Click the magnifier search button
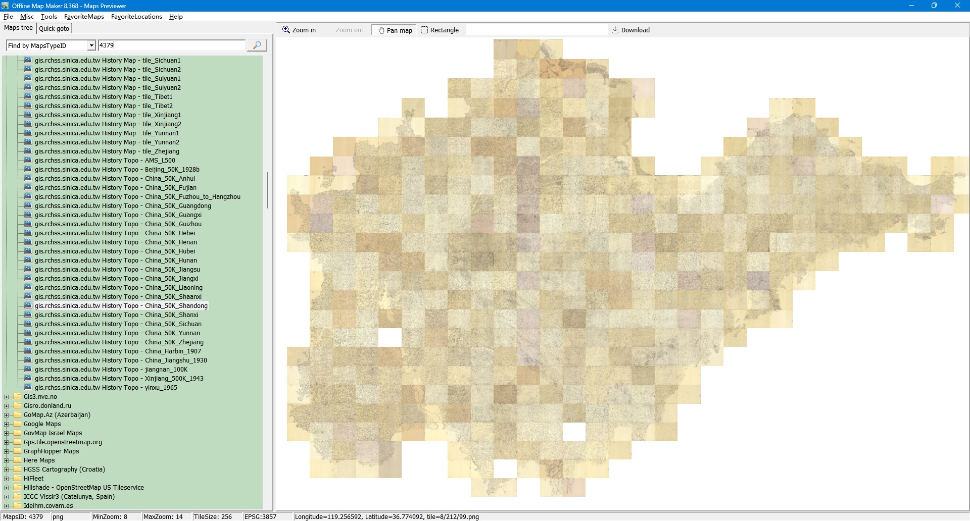 [x=257, y=45]
